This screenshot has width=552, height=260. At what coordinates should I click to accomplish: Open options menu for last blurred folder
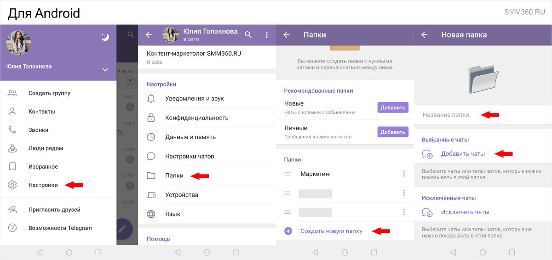pos(404,212)
